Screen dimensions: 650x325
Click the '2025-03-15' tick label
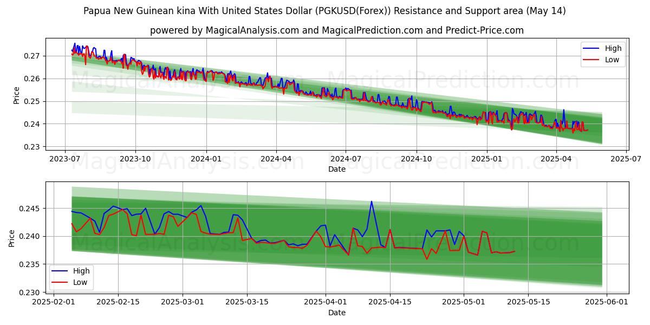(248, 302)
